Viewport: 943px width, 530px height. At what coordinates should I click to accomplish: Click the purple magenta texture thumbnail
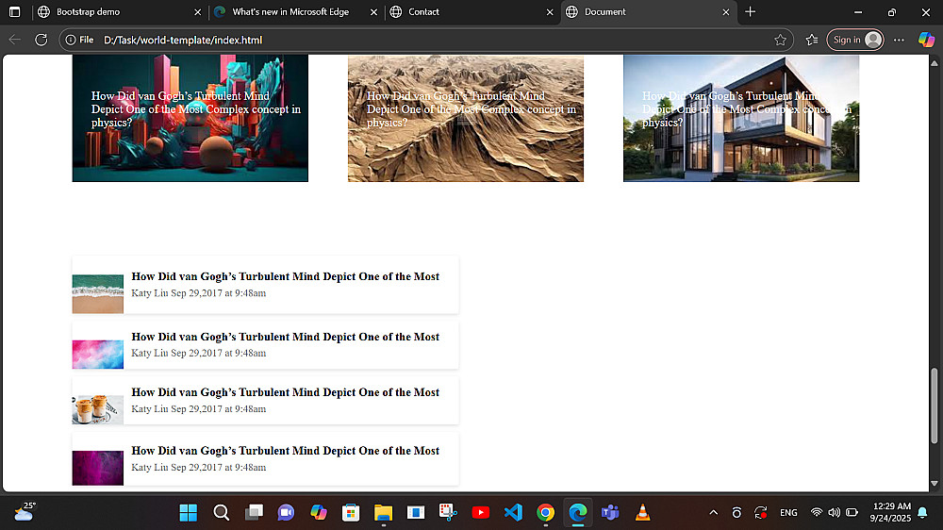[97, 468]
